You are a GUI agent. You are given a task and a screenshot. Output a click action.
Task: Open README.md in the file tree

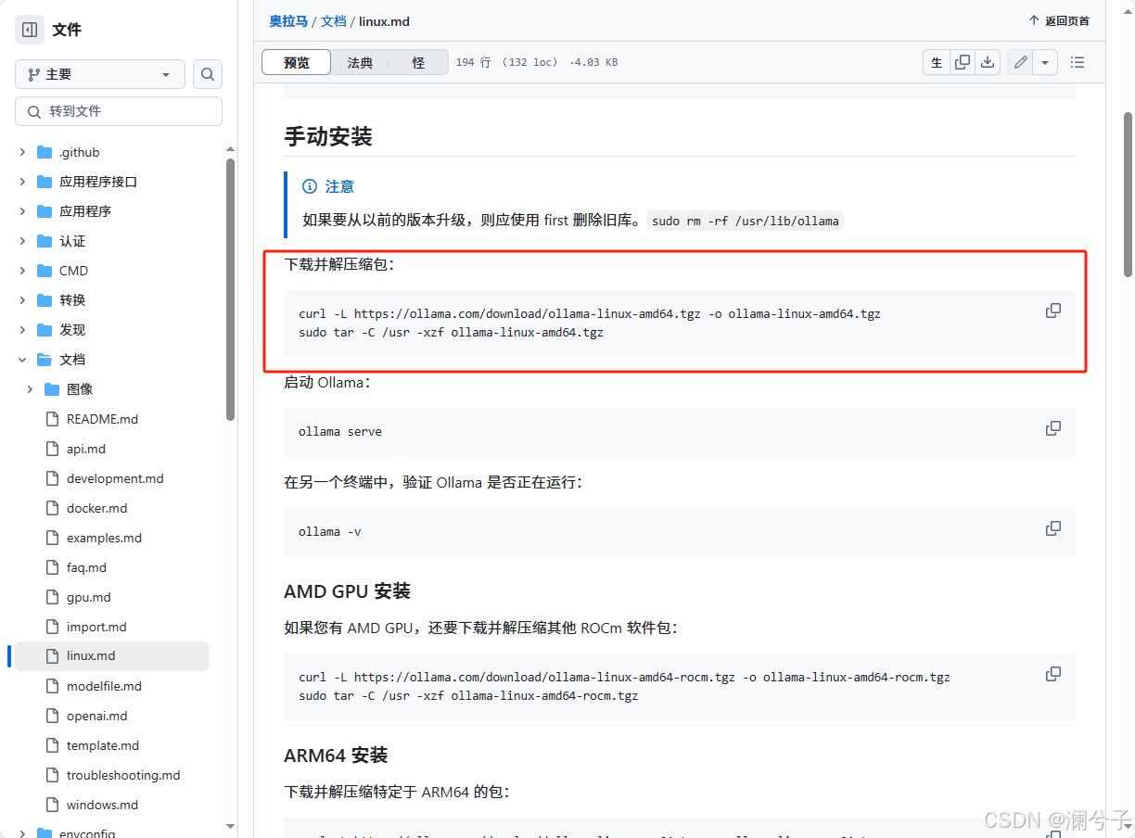pyautogui.click(x=102, y=419)
